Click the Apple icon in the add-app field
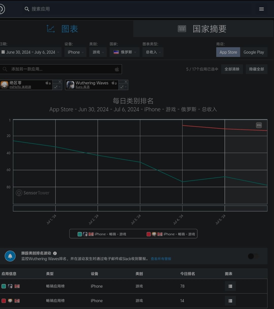This screenshot has height=309, width=274. [x=117, y=69]
